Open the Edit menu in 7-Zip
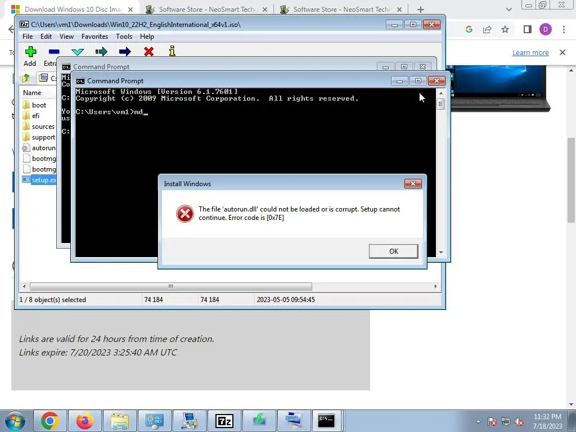 pos(46,37)
